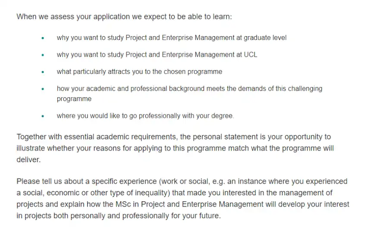Image resolution: width=386 pixels, height=228 pixels.
Task: Click the text 'where you would like to go professionally'
Action: 119,116
